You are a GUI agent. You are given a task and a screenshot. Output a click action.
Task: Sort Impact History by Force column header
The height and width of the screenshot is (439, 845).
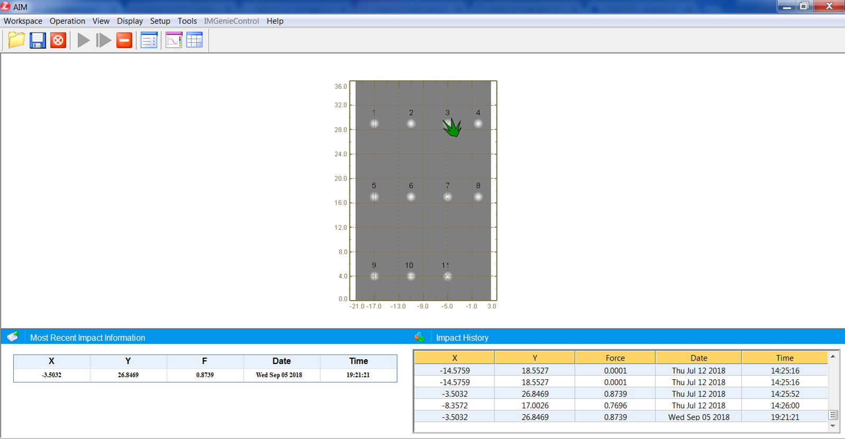615,358
